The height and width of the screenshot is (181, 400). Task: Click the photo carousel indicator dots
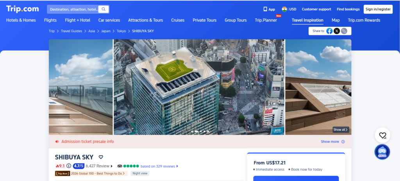coord(200,132)
